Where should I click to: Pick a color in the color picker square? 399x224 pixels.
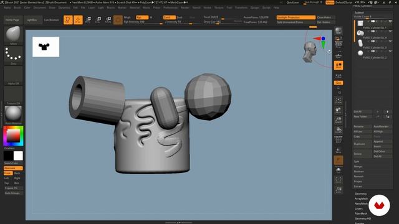(13, 136)
